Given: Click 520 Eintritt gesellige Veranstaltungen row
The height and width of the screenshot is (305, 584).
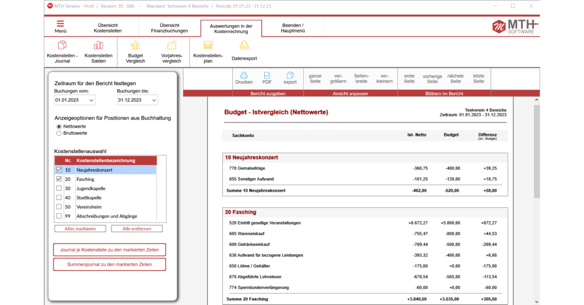Looking at the screenshot, I should (x=365, y=223).
